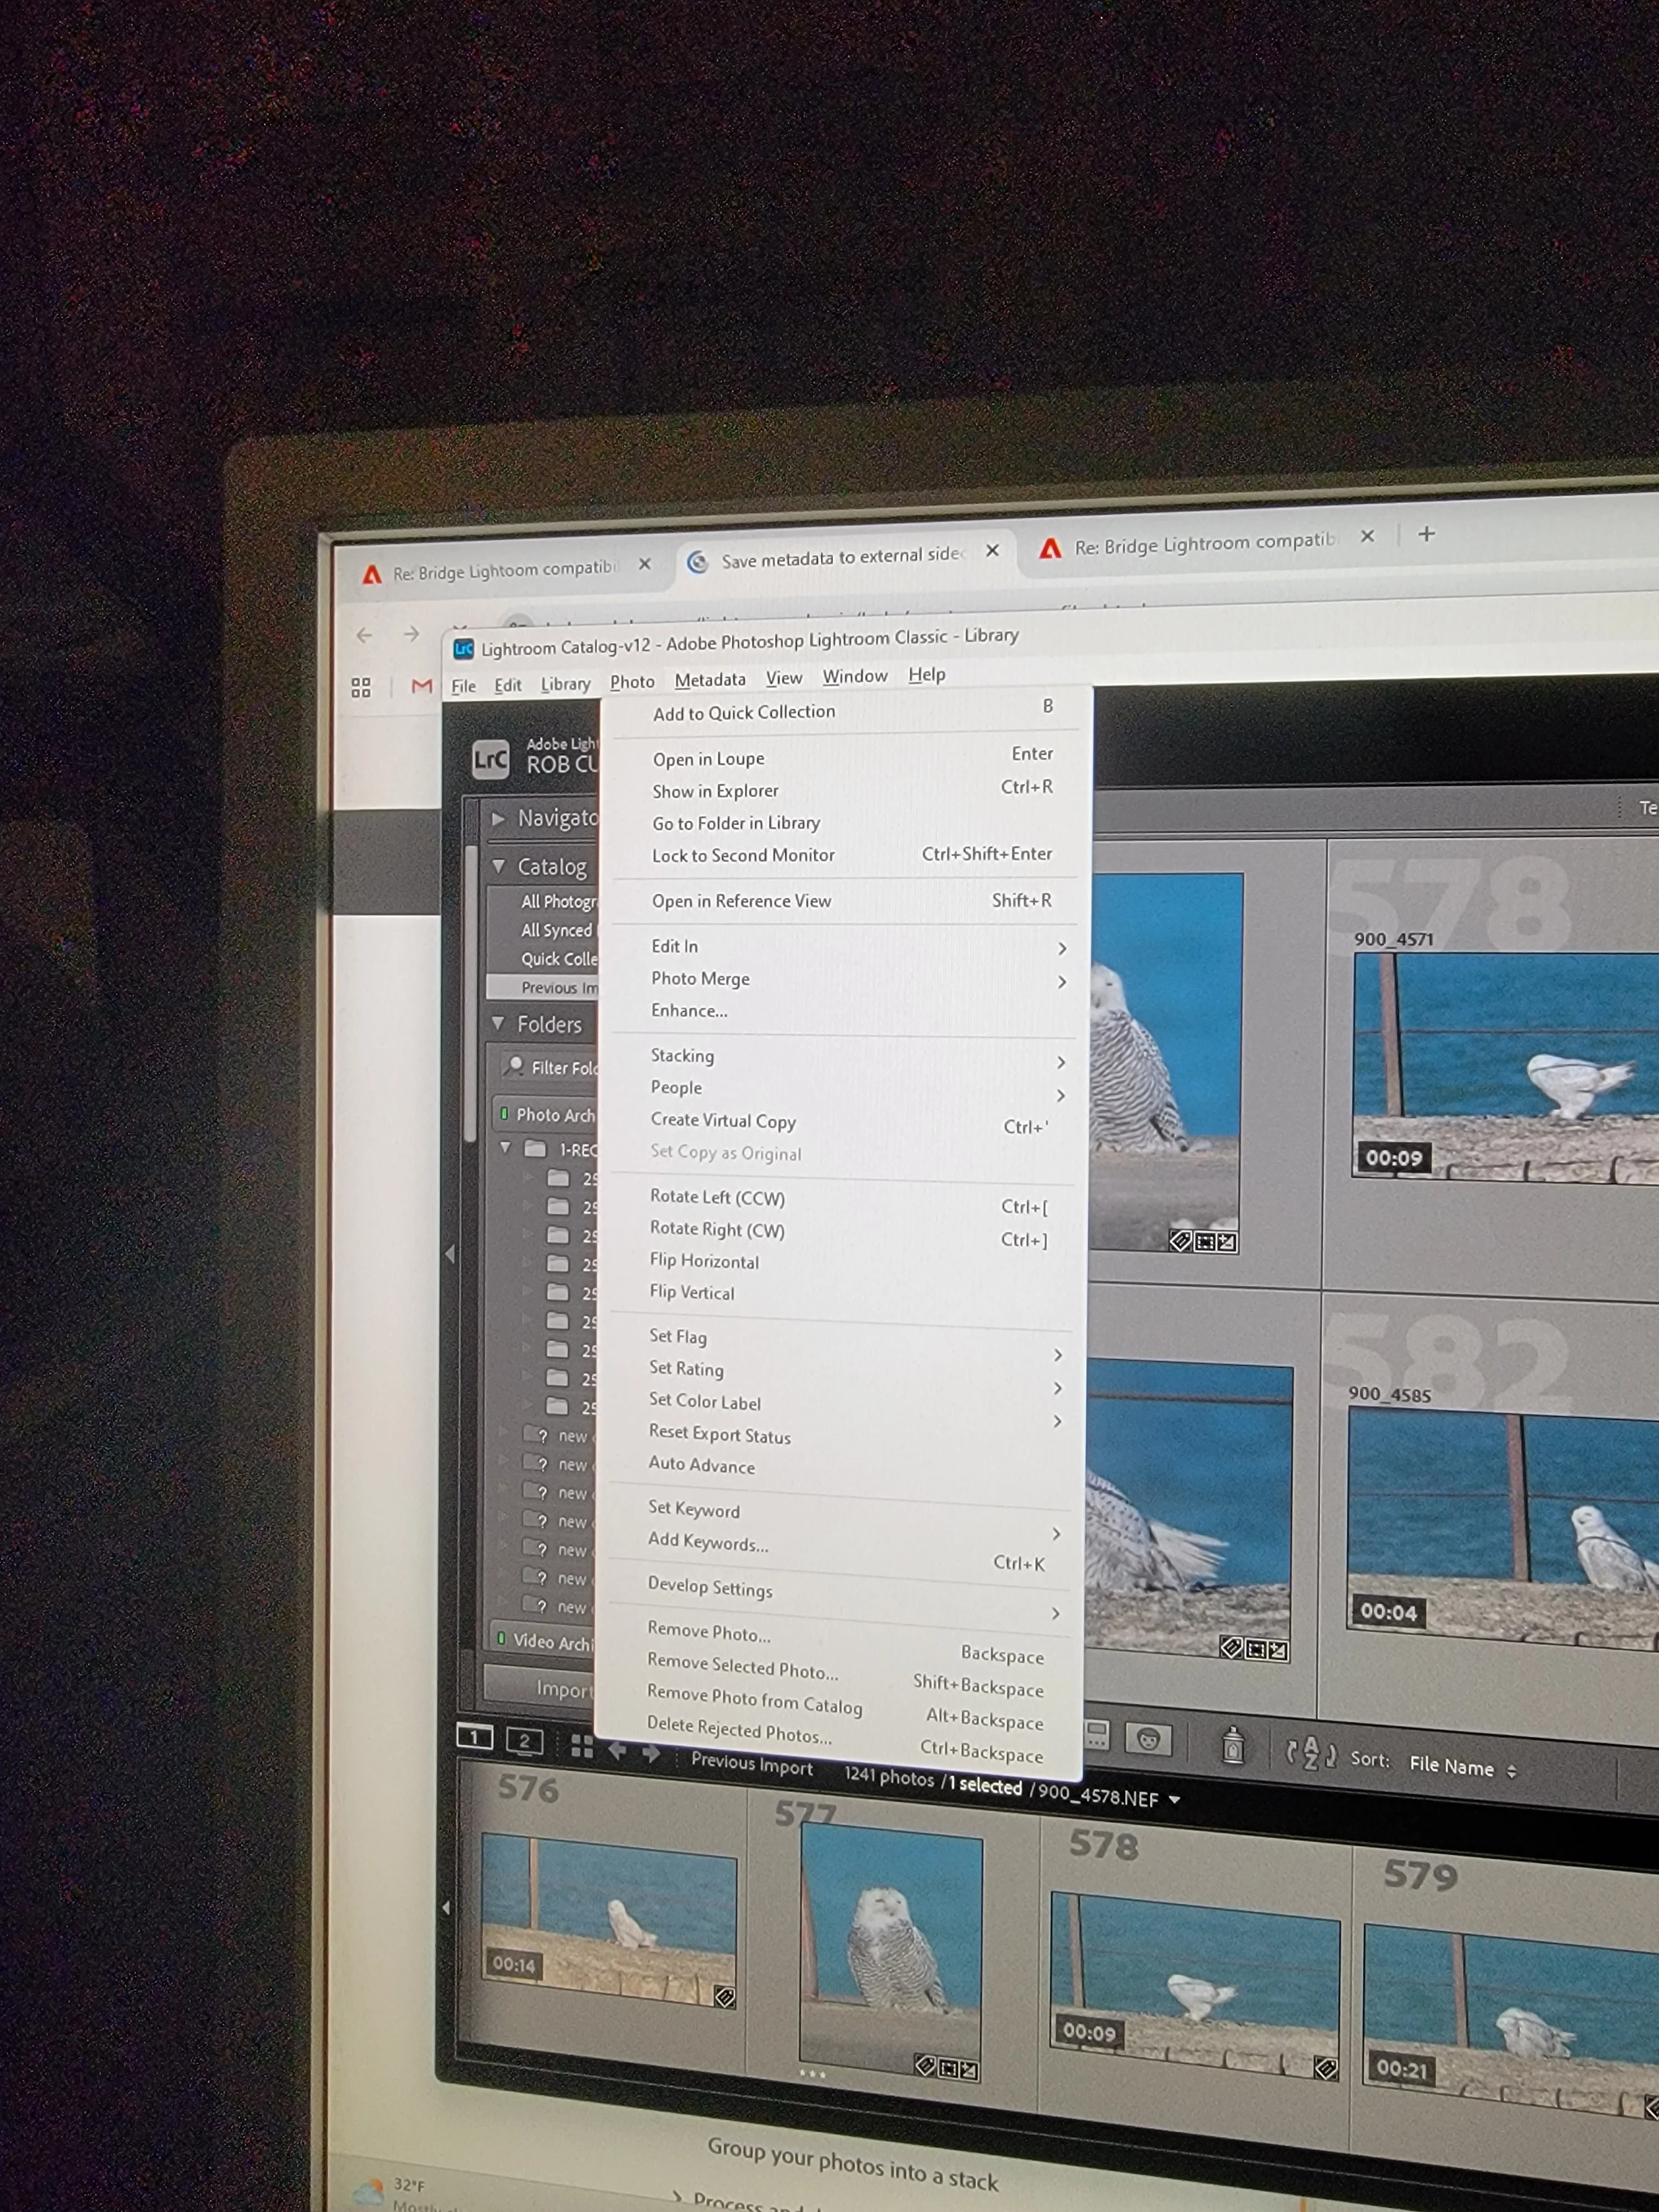Collapse the Catalog panel

(x=499, y=866)
